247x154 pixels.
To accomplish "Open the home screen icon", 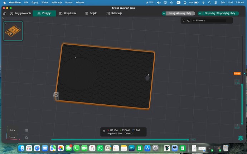I will 5,14.
